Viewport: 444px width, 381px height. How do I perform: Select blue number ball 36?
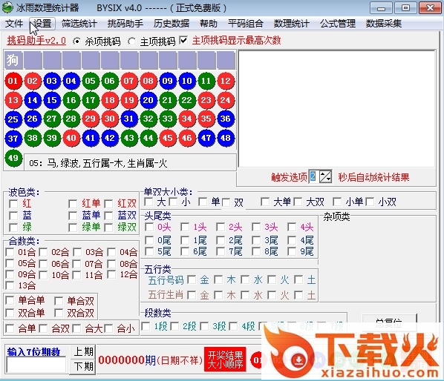[226, 119]
